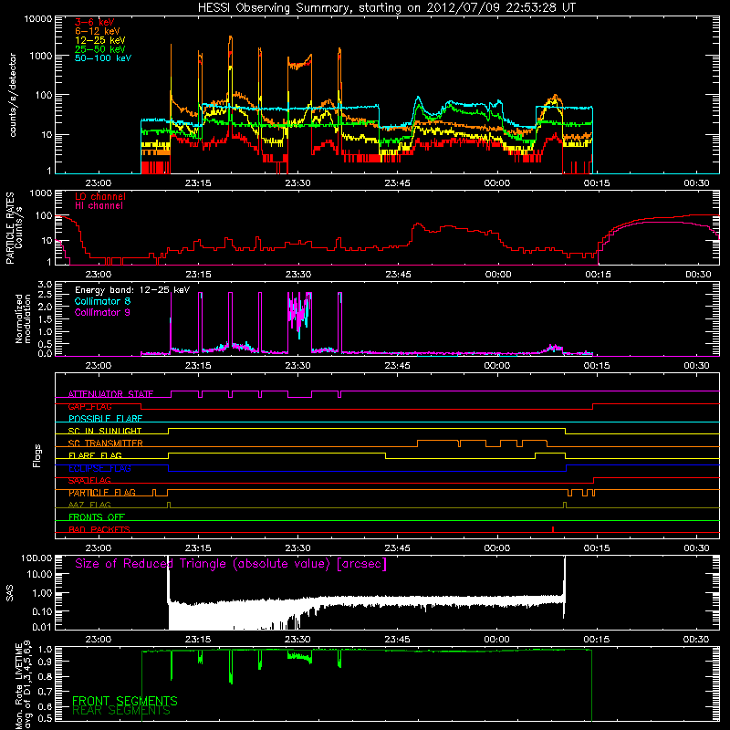Click the 'FLARE_FLAG' flag label

[95, 455]
